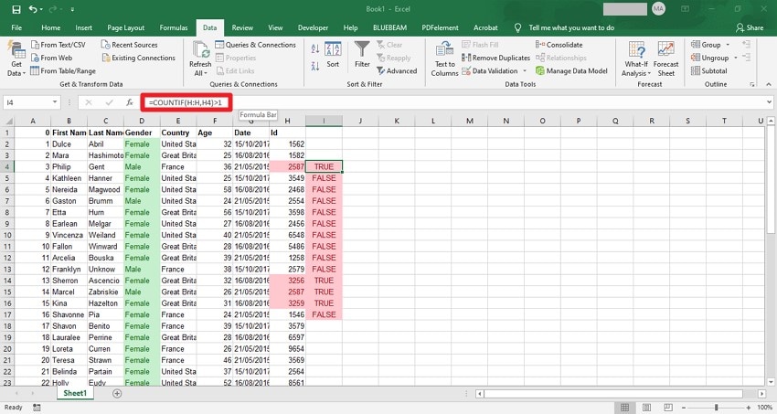Screen dimensions: 777x414
Task: Expand the Group dropdown arrow
Action: [728, 45]
